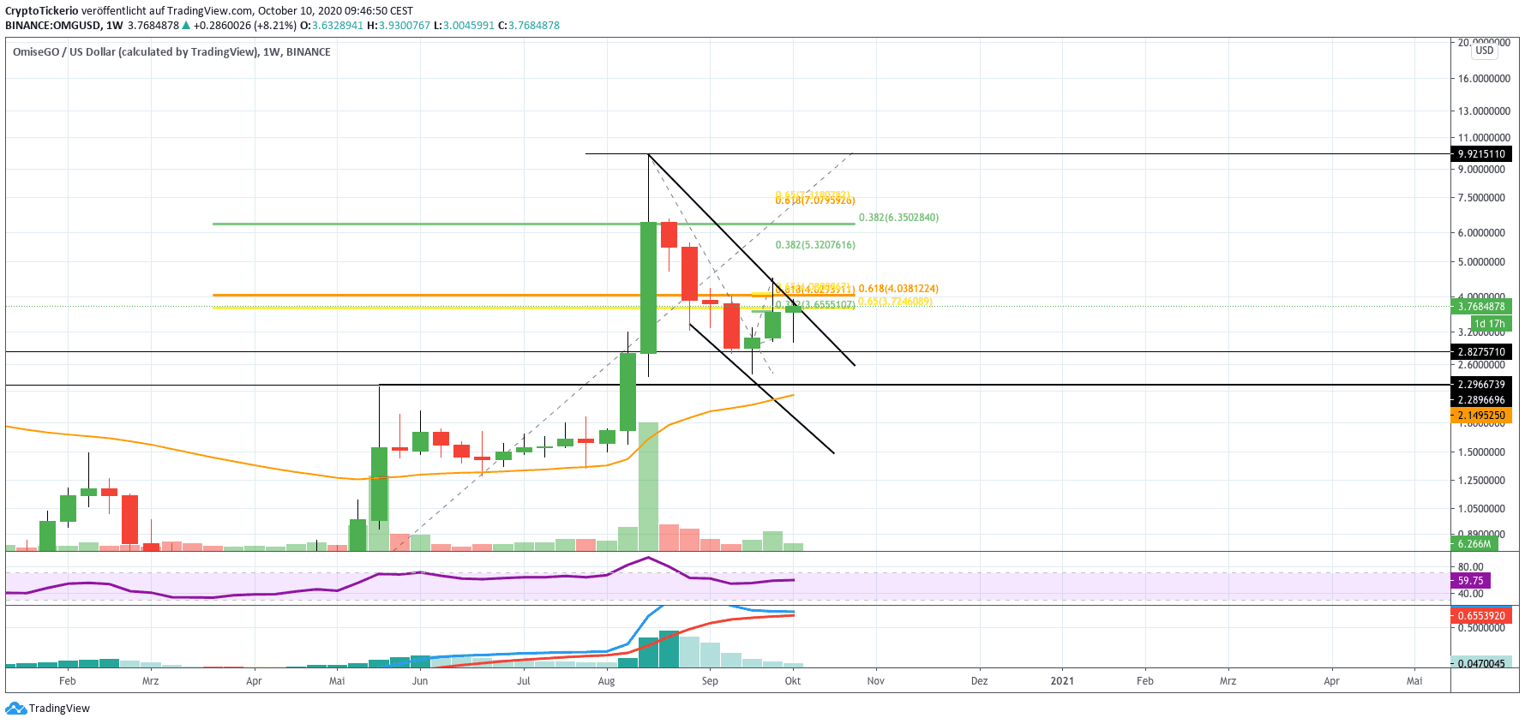1525x724 pixels.
Task: Click the Aug month marker on time axis
Action: pyautogui.click(x=606, y=681)
